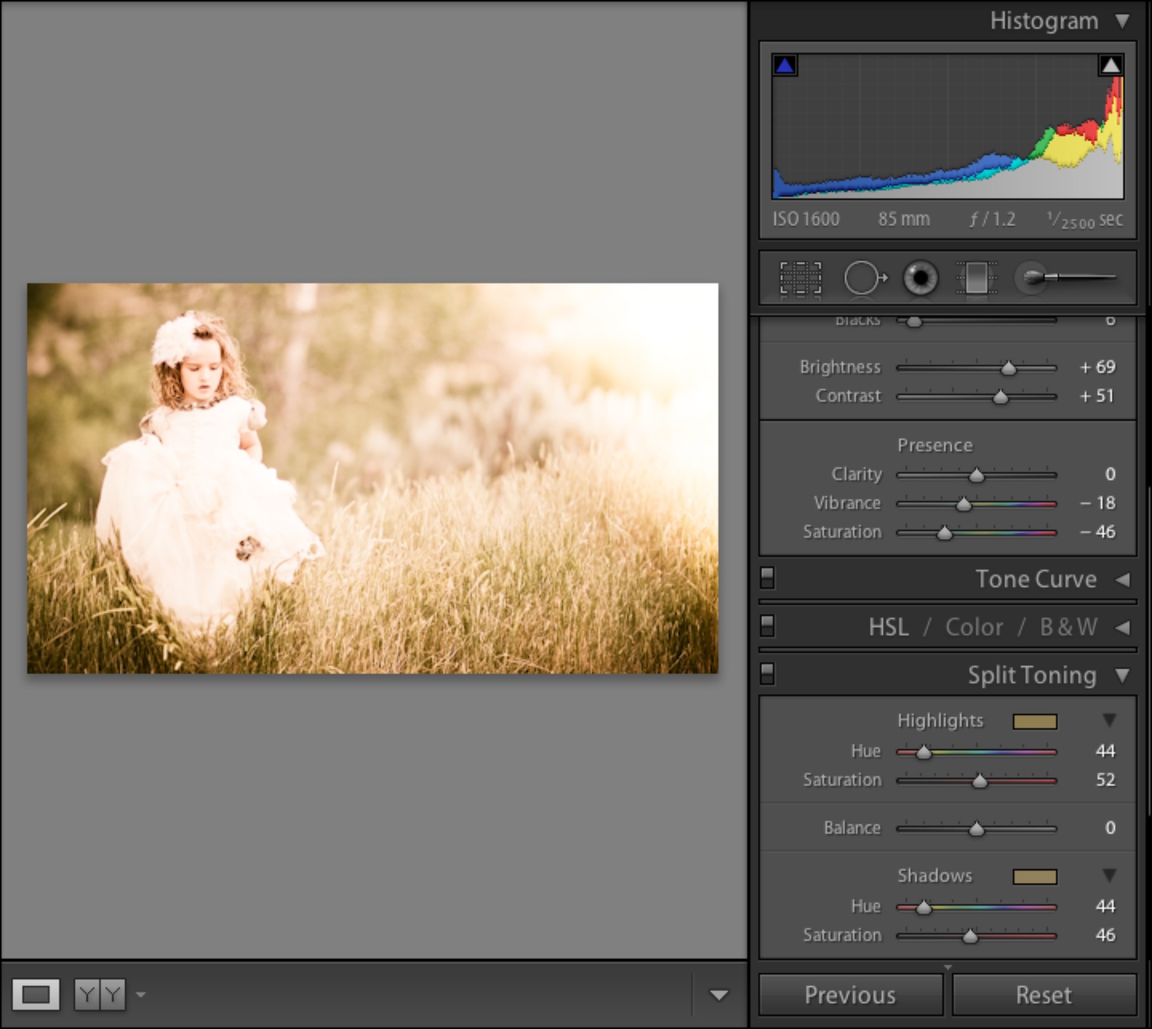
Task: Click the Clarity slider handle
Action: [976, 475]
